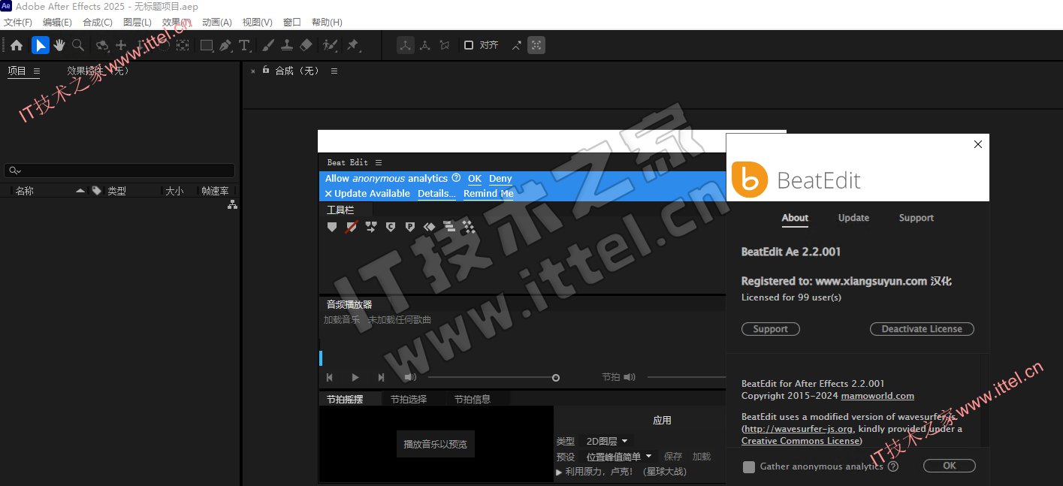
Task: Click the keyframe diamonds icon in BeatEdit
Action: pyautogui.click(x=430, y=226)
